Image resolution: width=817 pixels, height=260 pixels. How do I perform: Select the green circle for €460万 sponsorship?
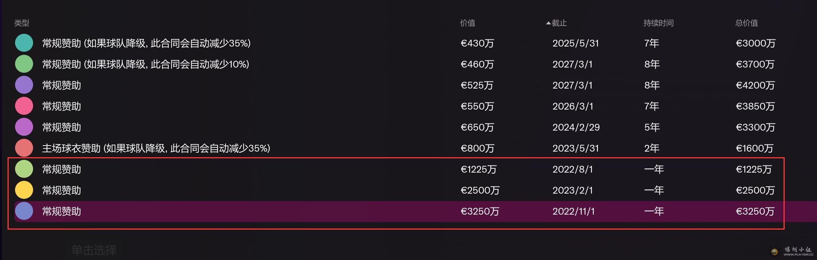[24, 64]
